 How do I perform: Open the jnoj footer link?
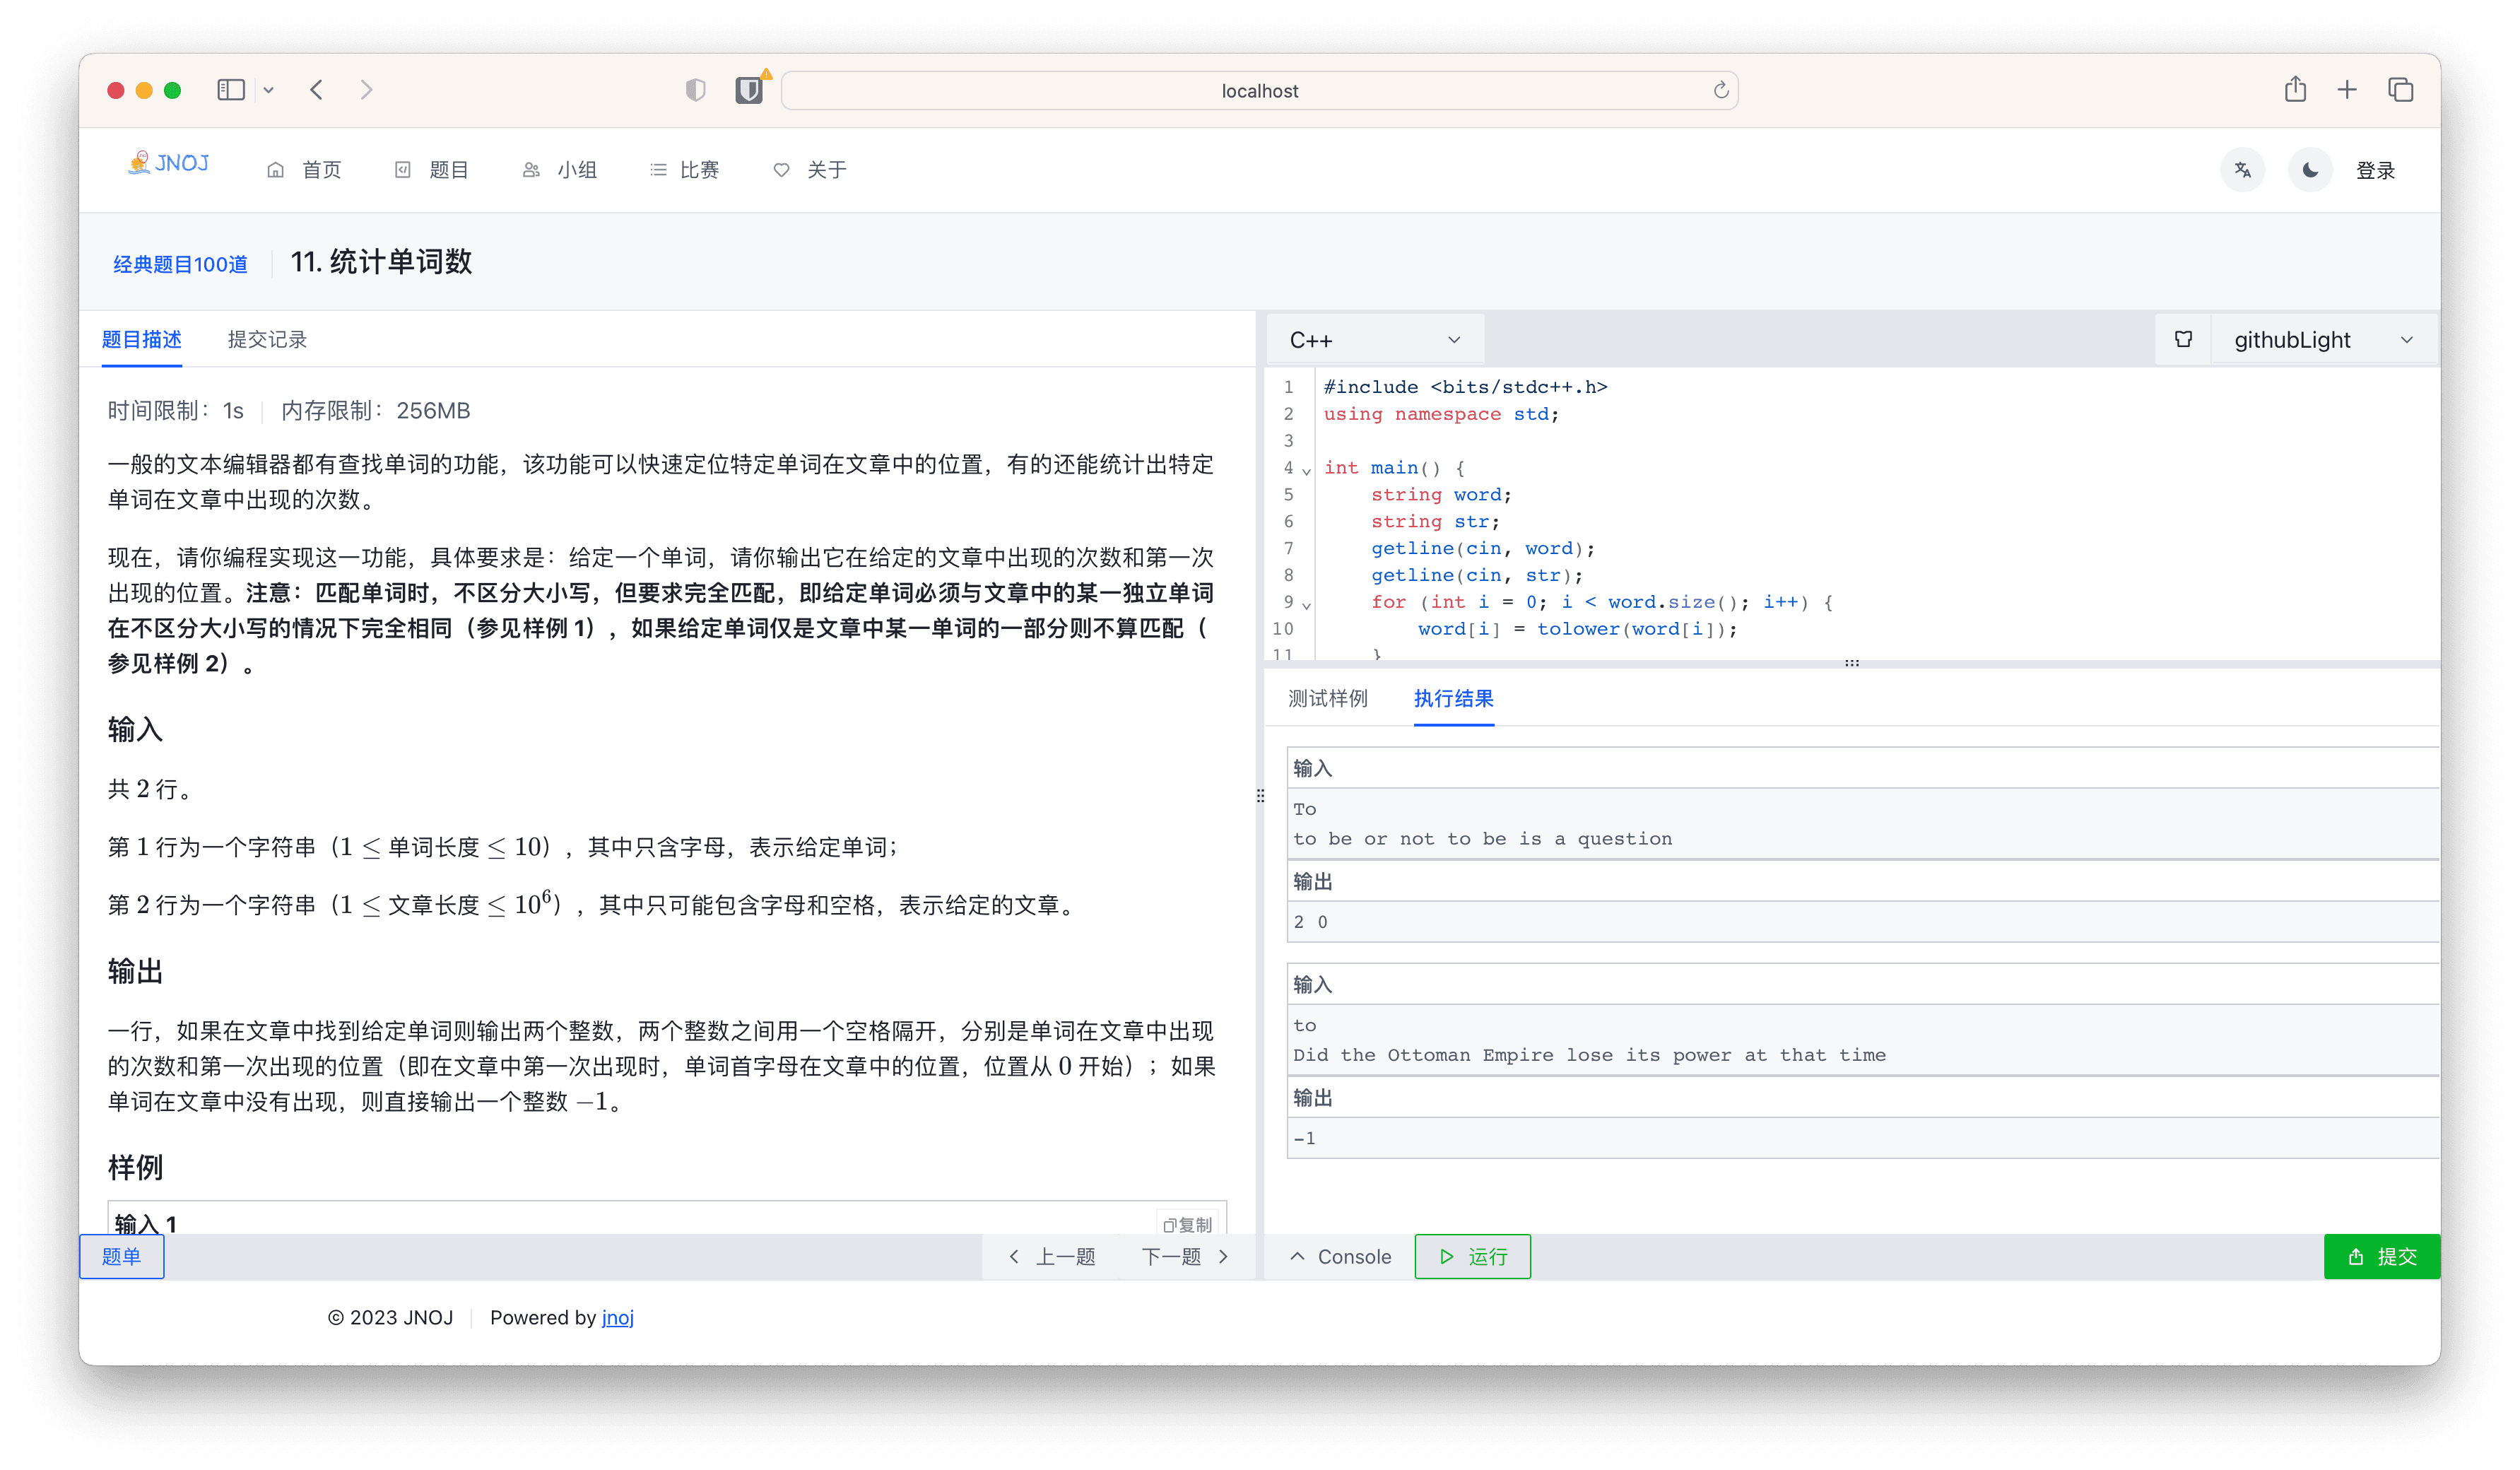pos(617,1317)
